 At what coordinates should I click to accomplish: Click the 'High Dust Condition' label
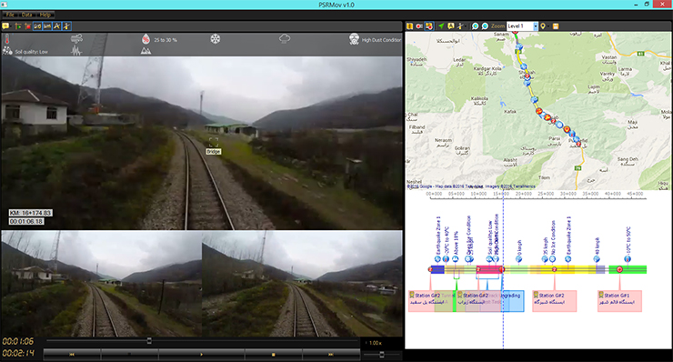(x=382, y=40)
